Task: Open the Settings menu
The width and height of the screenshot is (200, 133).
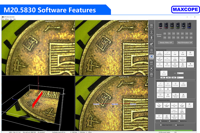Action: 7,19
